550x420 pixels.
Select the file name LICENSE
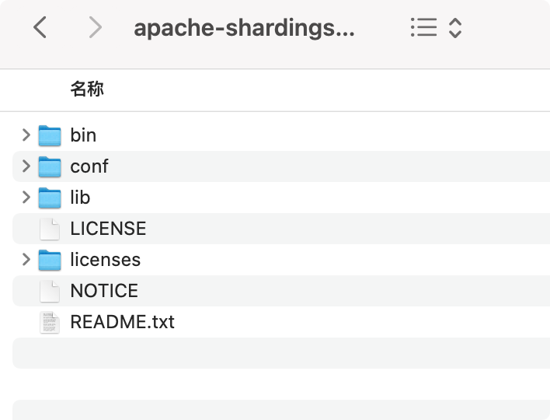point(108,229)
